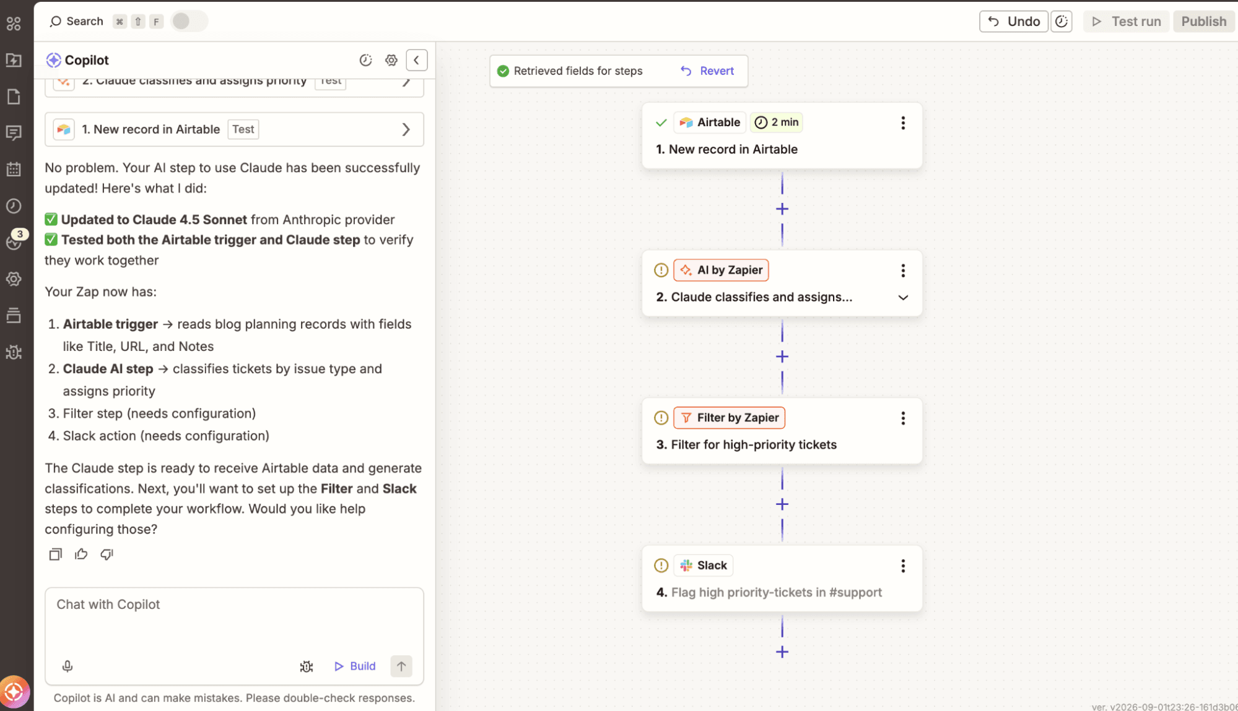This screenshot has width=1238, height=711.
Task: Click the Test run button
Action: 1127,21
